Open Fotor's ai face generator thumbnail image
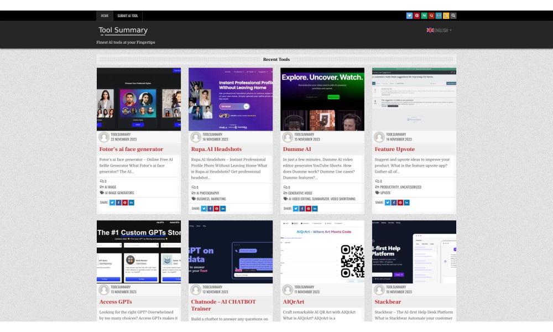This screenshot has width=553, height=332. [x=139, y=99]
